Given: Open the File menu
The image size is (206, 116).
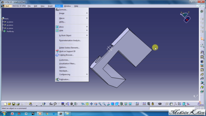Looking at the screenshot, I should pyautogui.click(x=29, y=6).
